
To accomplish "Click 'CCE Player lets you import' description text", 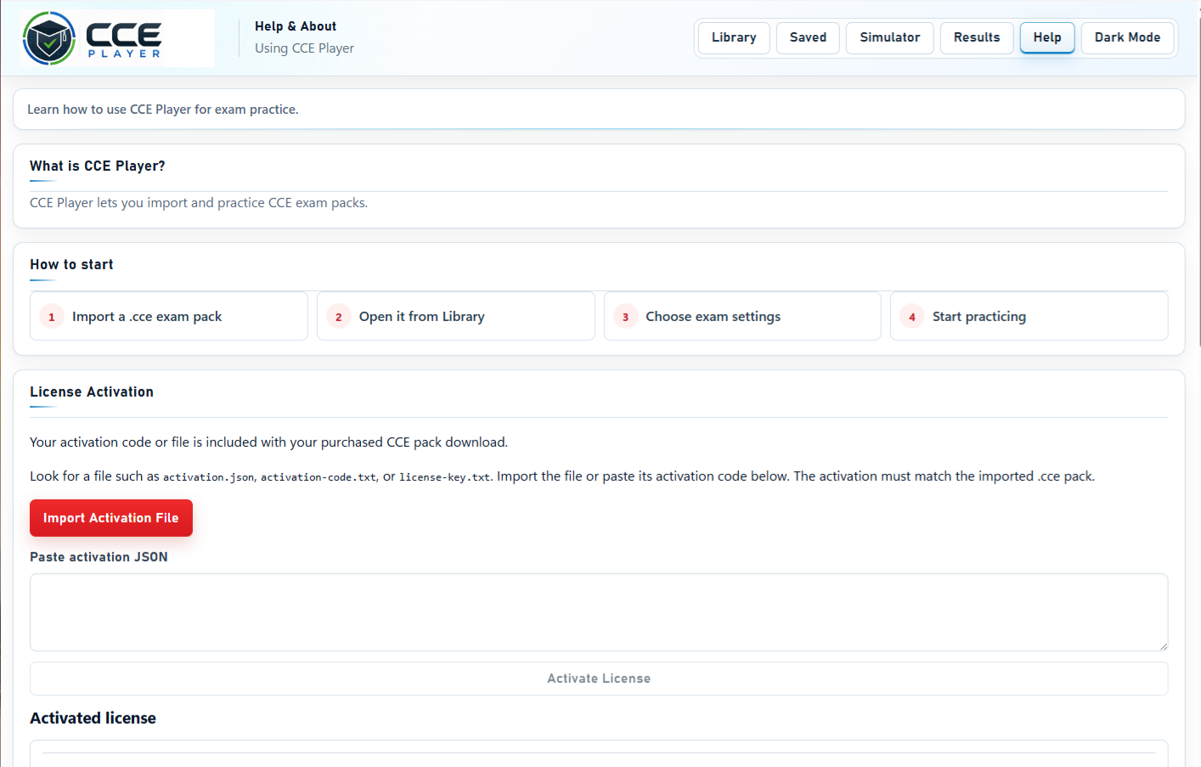I will click(x=199, y=203).
